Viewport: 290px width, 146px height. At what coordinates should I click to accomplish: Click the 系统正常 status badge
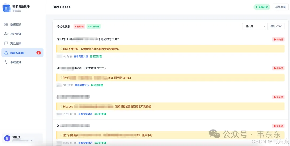click(262, 7)
